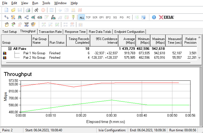Viewport: 203px width, 133px height.
Task: Click the Add Pair icon
Action: point(6,17)
